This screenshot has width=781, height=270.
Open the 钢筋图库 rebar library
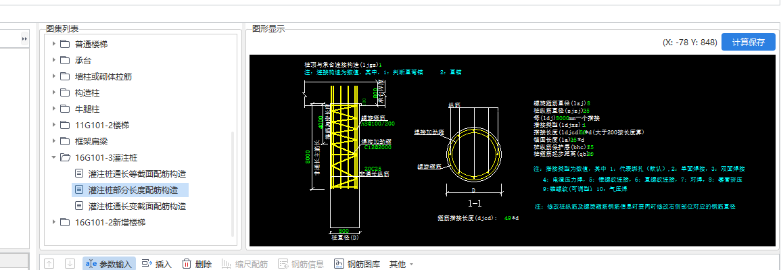point(357,264)
